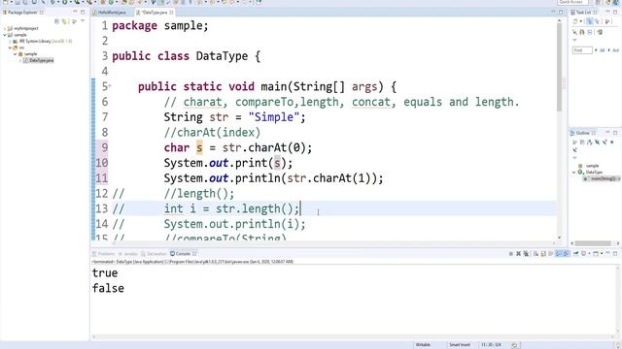Click Writable status bar entry

coord(423,345)
